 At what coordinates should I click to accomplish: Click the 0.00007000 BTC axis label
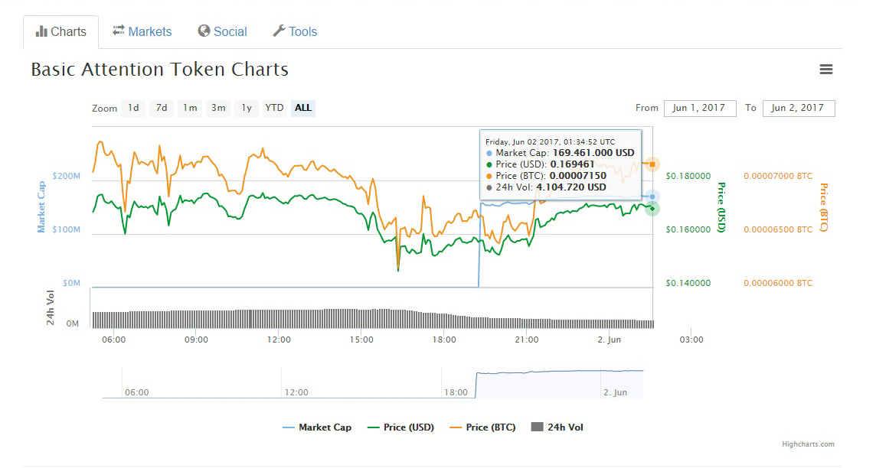(778, 176)
